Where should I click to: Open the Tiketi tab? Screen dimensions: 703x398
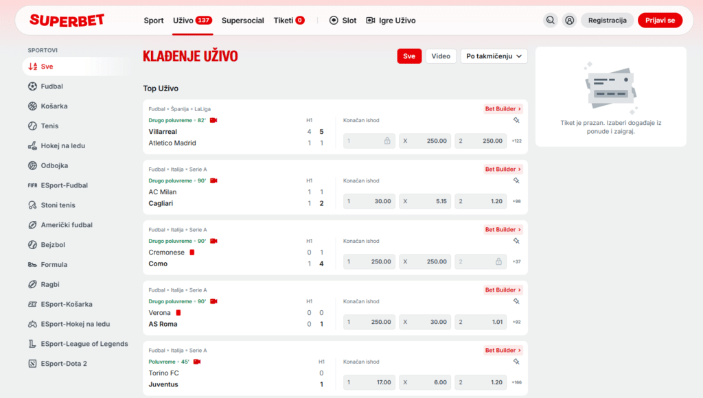(x=289, y=21)
